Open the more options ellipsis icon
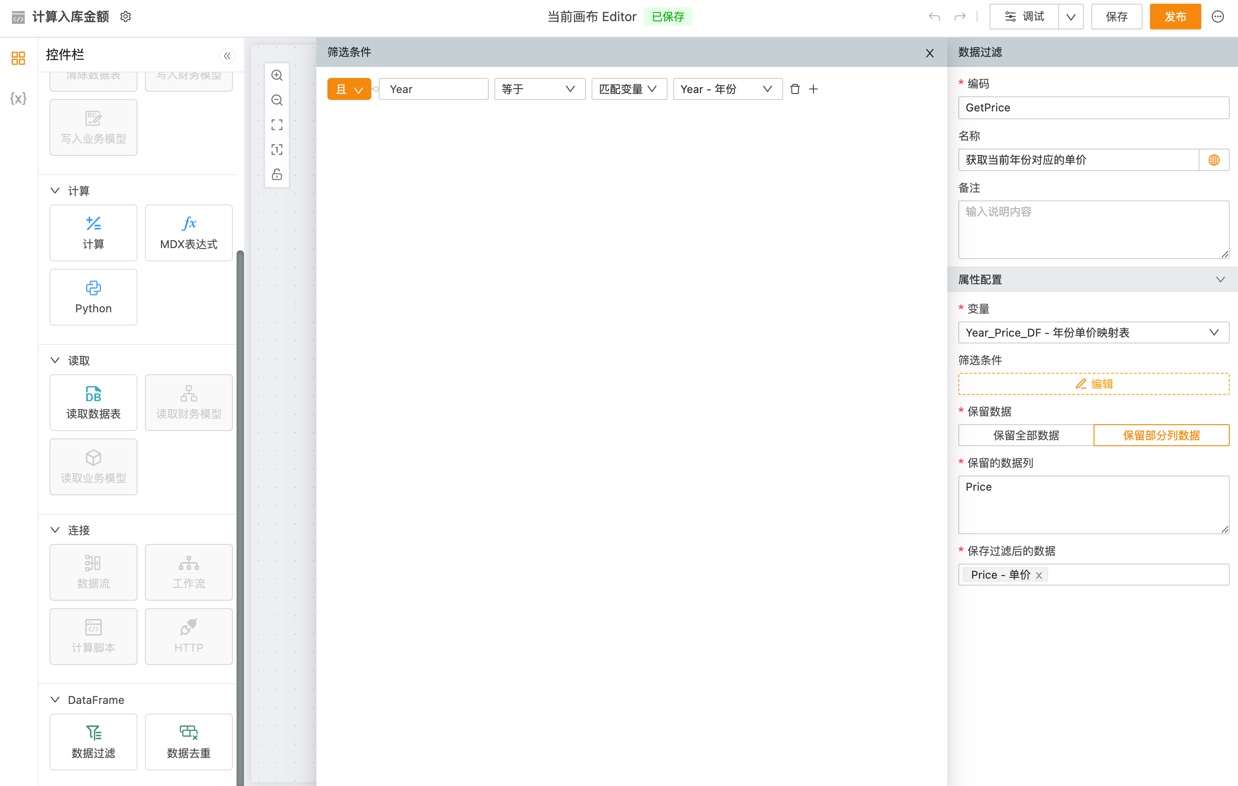This screenshot has height=786, width=1238. [1217, 17]
